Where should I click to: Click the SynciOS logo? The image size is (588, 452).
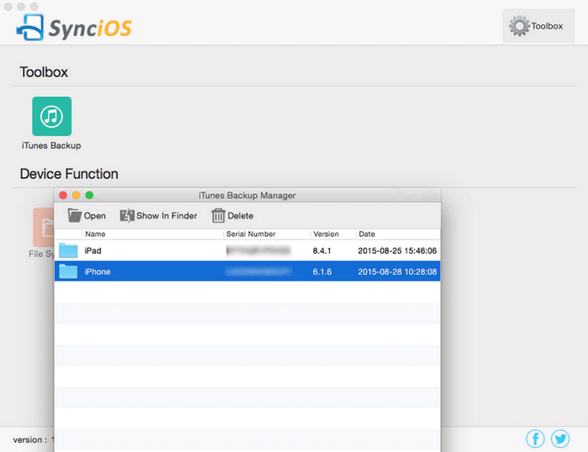(74, 28)
